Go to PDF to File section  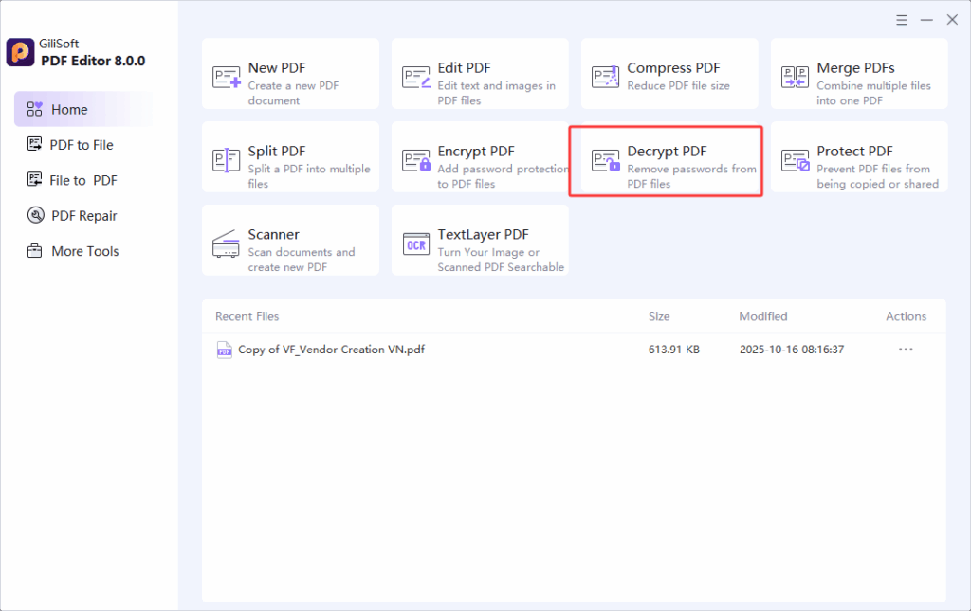[x=82, y=145]
